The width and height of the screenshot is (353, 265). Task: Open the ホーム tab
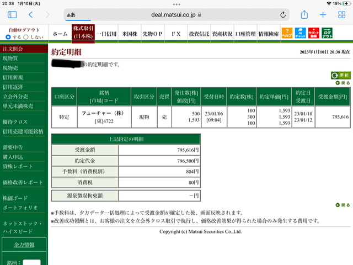(60, 34)
